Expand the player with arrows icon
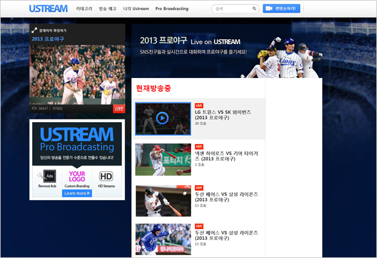Screen dimensions: 377x258 35,30
